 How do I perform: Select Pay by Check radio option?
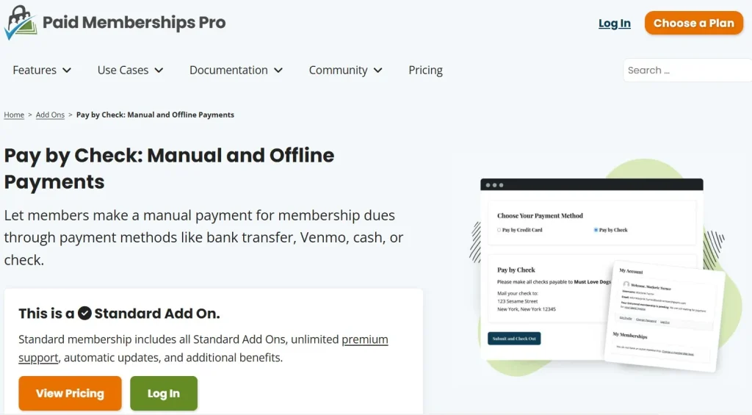tap(596, 230)
